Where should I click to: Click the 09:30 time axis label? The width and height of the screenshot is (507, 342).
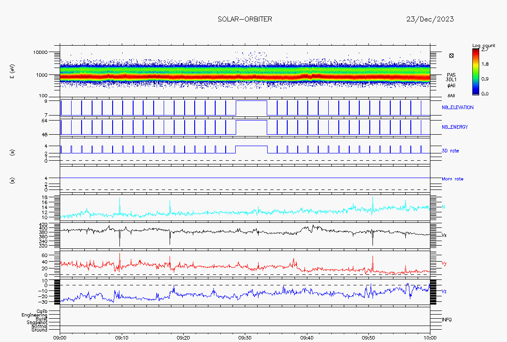click(245, 338)
